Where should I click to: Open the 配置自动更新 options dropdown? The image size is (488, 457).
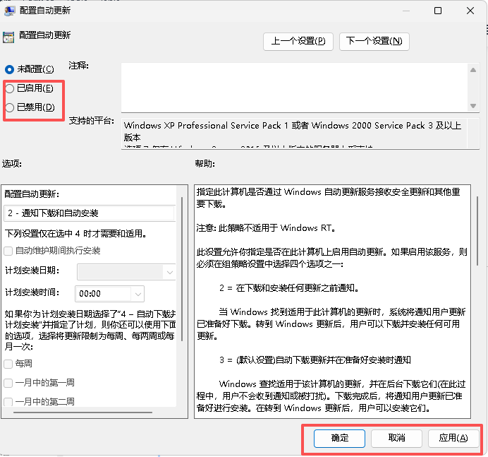[x=90, y=213]
